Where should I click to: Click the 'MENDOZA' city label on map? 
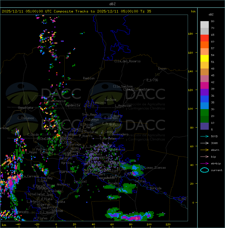click(x=66, y=138)
